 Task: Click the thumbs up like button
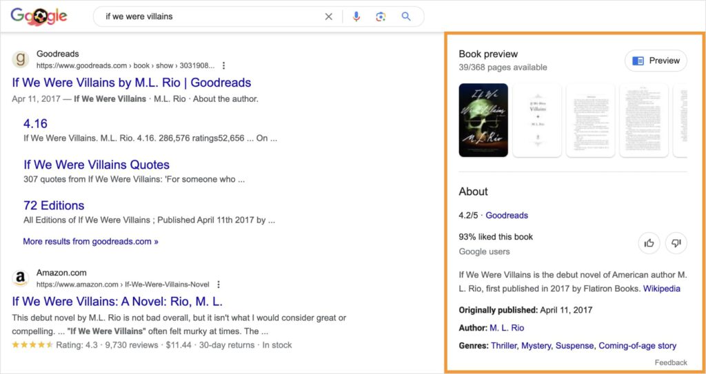coord(649,242)
